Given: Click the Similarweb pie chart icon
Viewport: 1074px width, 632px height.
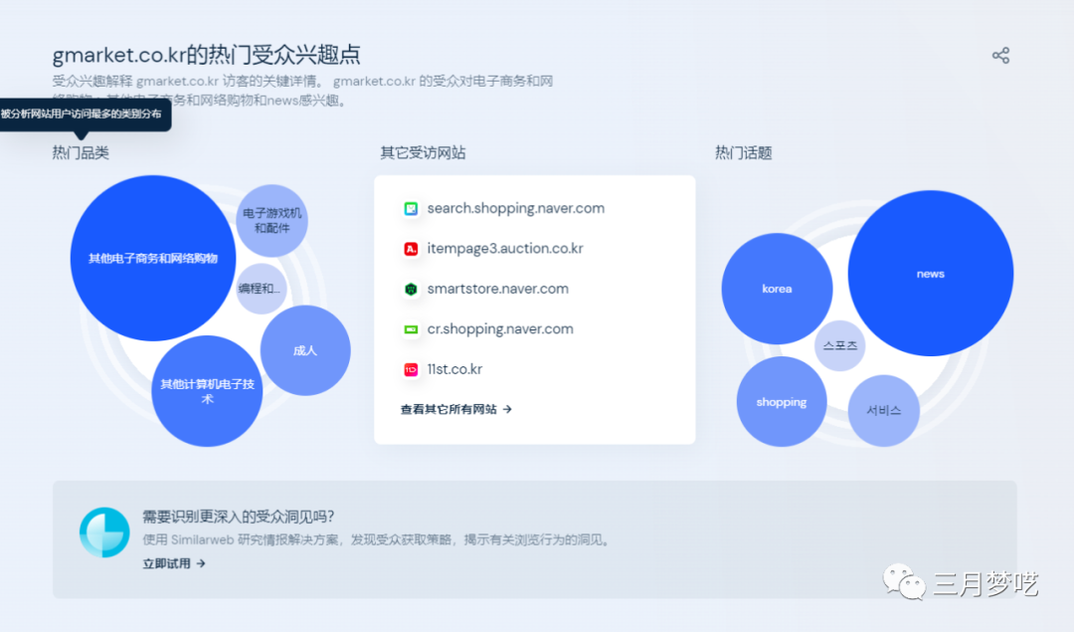Looking at the screenshot, I should click(x=104, y=531).
